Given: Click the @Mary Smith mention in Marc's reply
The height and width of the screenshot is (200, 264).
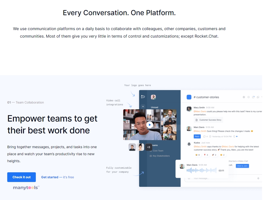Looking at the screenshot, I should click(200, 131).
